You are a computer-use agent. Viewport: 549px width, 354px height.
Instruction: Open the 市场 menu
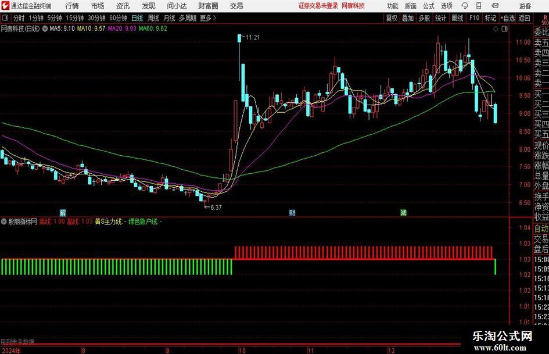click(98, 6)
